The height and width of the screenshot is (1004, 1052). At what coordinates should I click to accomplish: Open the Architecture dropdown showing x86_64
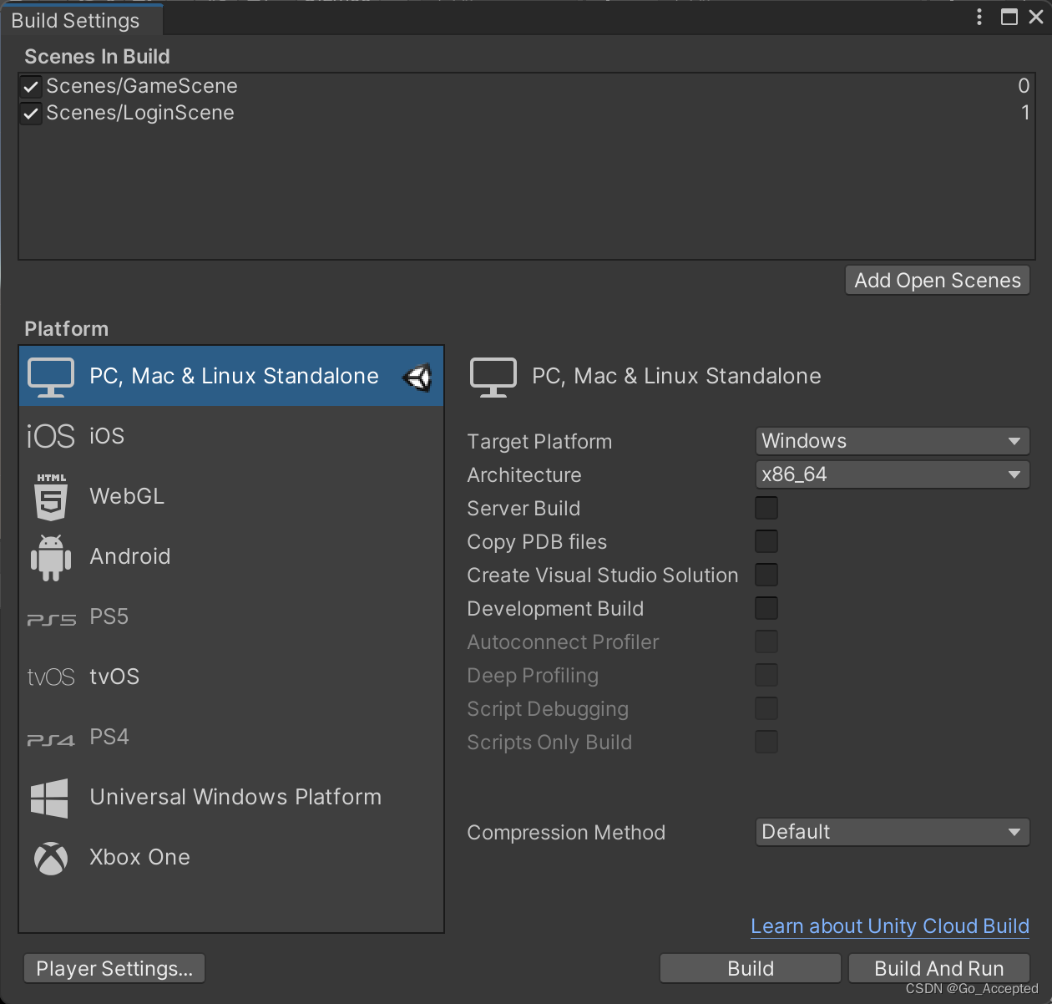pyautogui.click(x=892, y=474)
